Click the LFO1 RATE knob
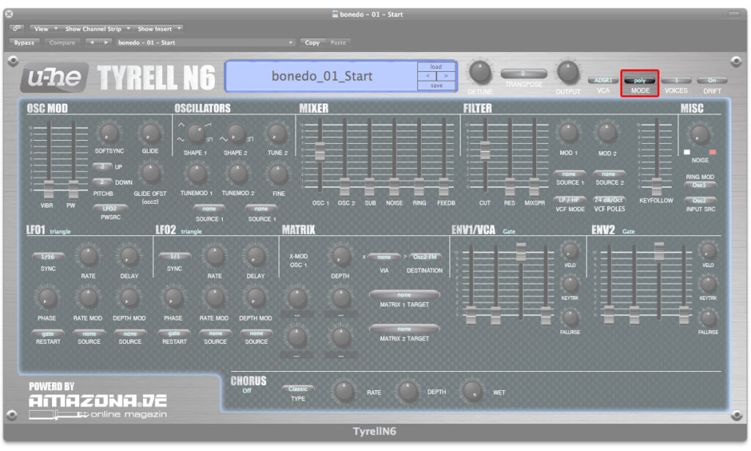Viewport: 751px width, 451px height. click(88, 256)
